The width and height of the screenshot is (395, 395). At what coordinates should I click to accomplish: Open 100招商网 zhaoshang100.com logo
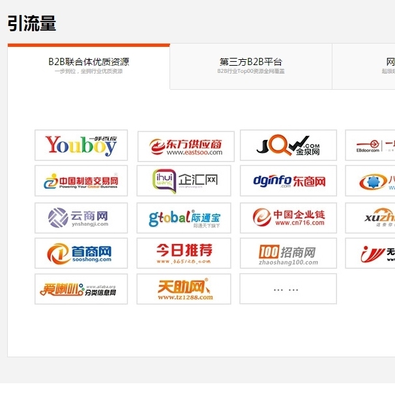(288, 253)
